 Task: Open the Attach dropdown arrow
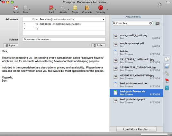click(x=68, y=10)
